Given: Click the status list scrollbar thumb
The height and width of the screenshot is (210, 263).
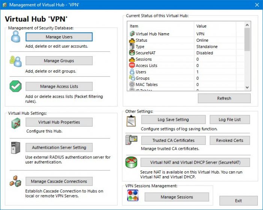Looking at the screenshot, I should tap(247, 40).
